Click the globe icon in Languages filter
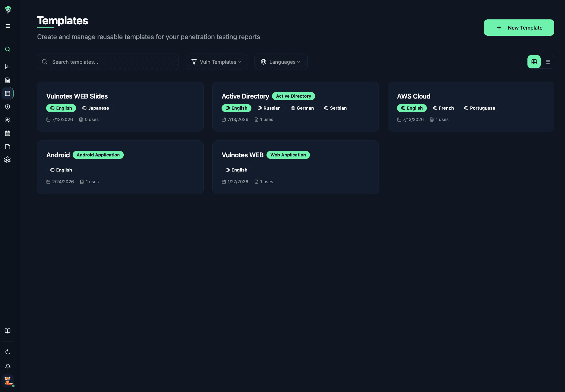Viewport: 565px width, 392px height. pyautogui.click(x=263, y=62)
